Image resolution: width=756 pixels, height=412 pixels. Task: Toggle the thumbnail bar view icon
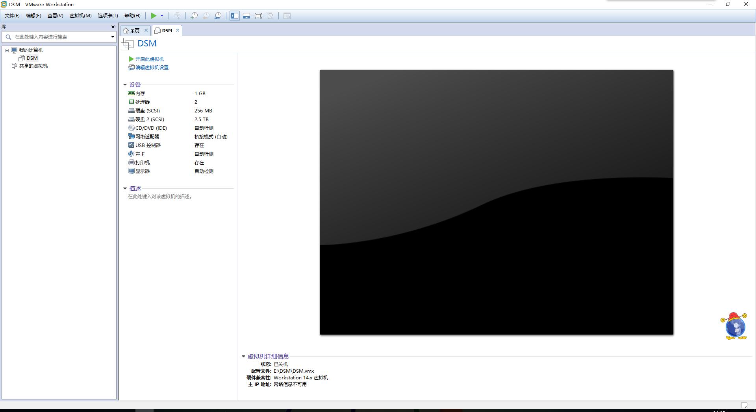pos(246,16)
